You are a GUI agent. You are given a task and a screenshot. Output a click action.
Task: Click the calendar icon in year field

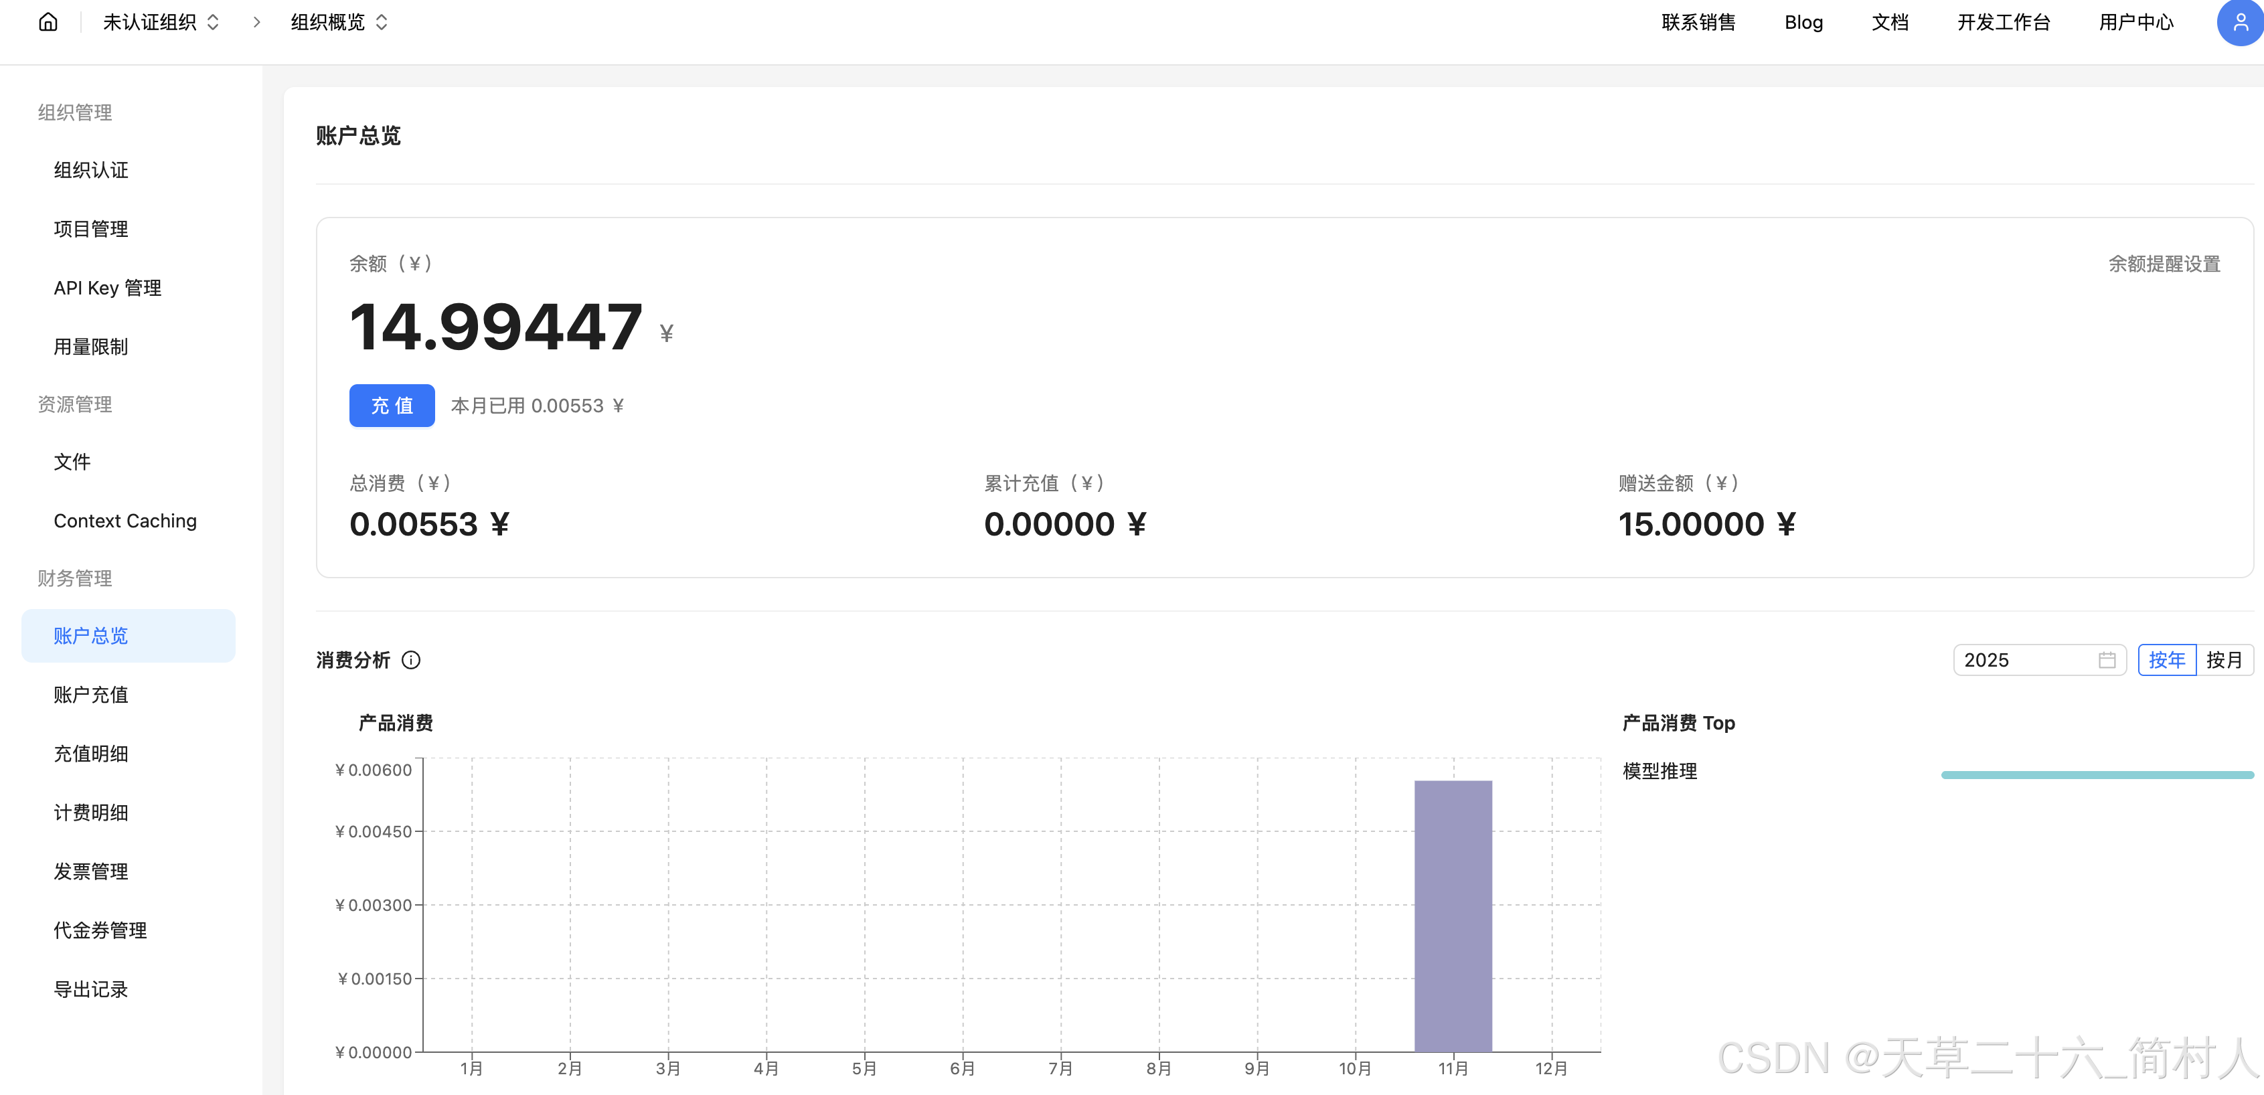point(2107,660)
